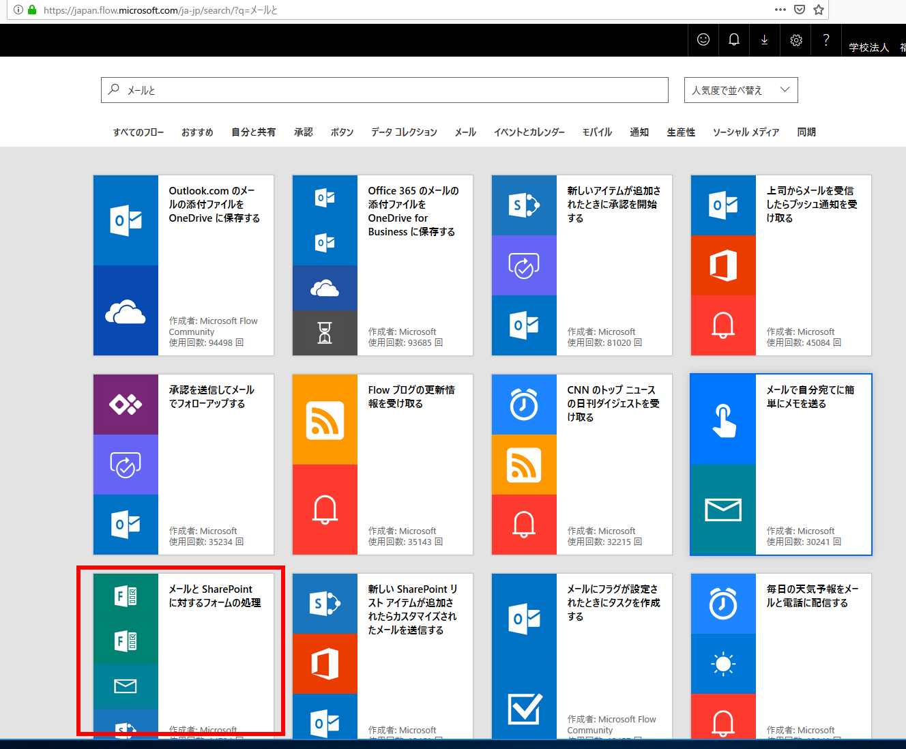
Task: Click the download arrow icon in header
Action: (x=765, y=40)
